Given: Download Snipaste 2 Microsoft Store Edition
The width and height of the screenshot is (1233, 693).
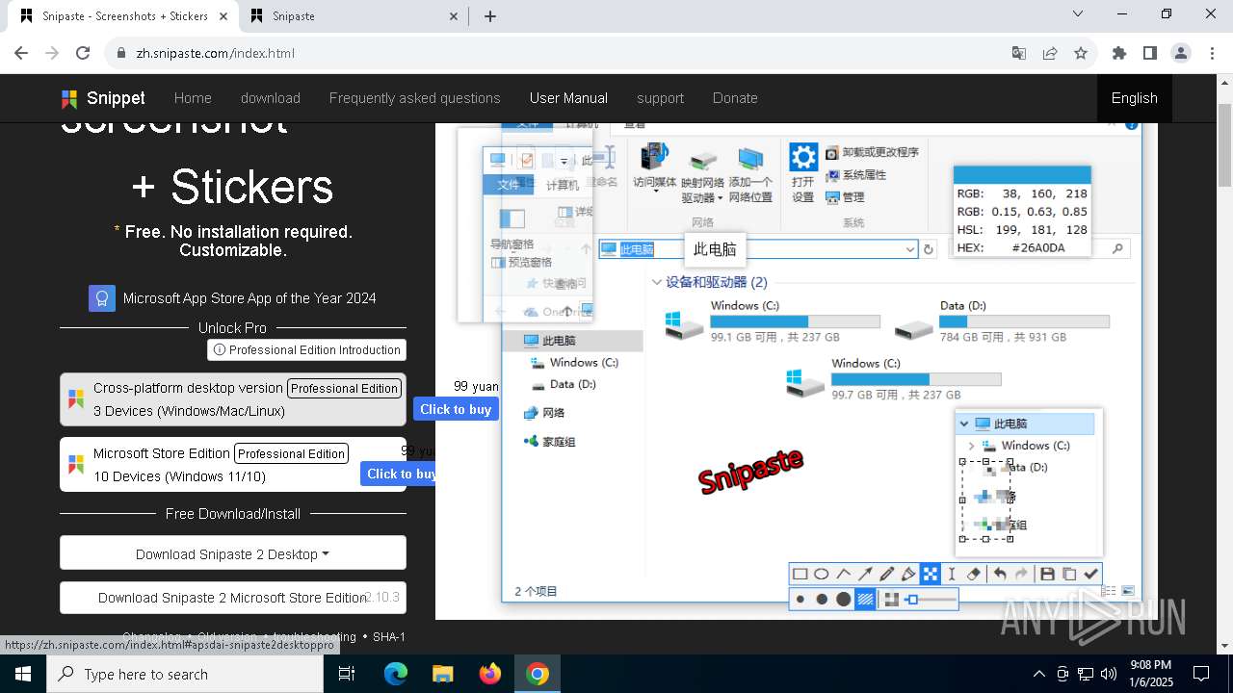Looking at the screenshot, I should tap(233, 598).
